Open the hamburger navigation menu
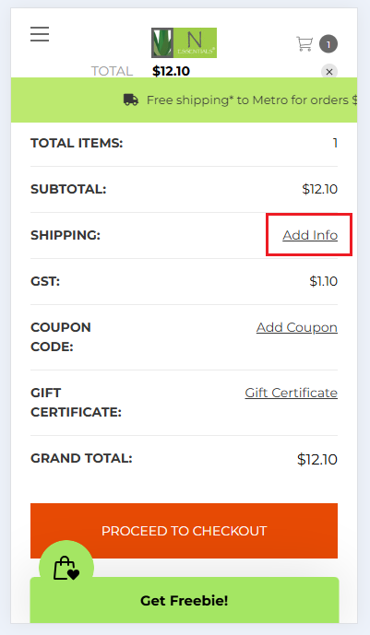370x635 pixels. (40, 34)
